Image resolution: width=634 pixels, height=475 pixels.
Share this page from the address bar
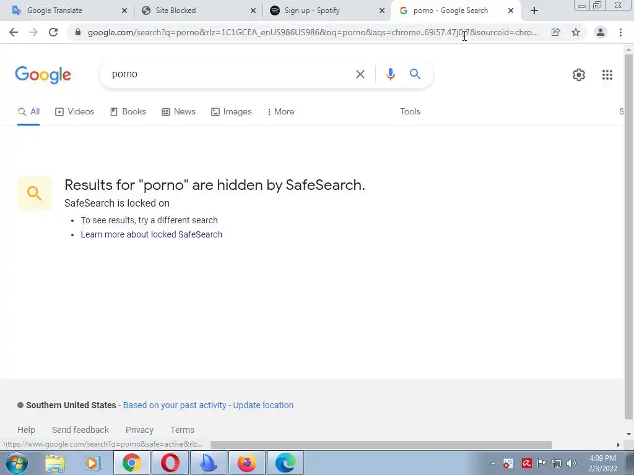click(555, 32)
